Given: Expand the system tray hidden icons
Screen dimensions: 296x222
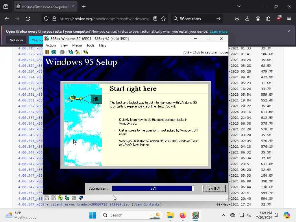Looking at the screenshot, I should (x=223, y=215).
